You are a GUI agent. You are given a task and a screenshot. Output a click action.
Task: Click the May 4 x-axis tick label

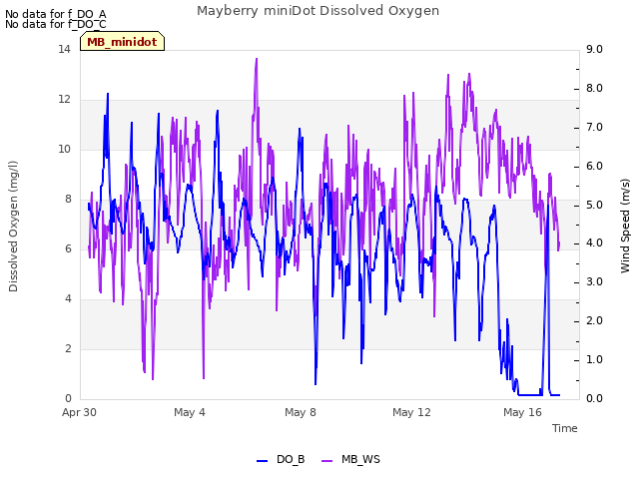[x=190, y=412]
